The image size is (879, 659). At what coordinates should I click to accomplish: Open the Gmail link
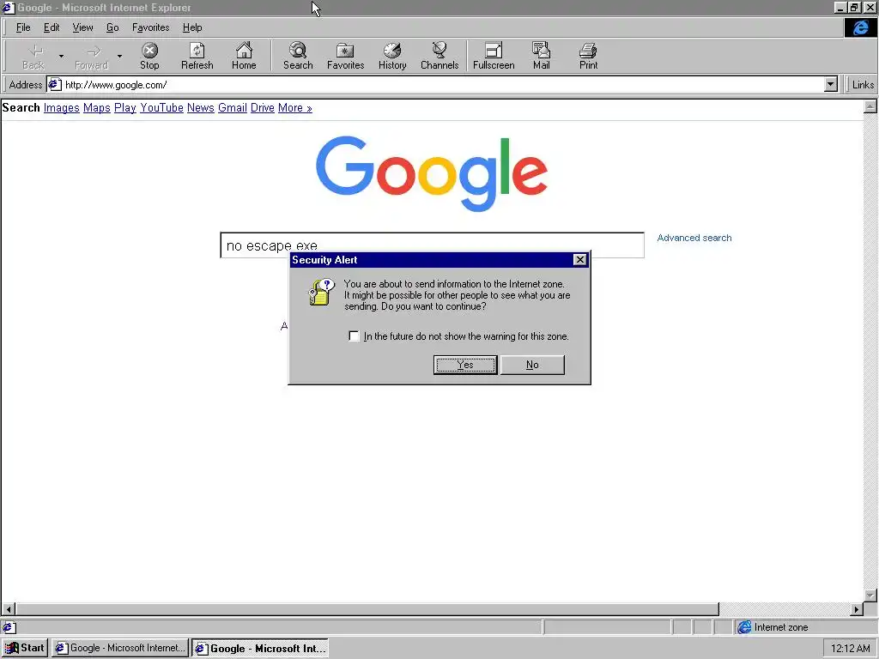pyautogui.click(x=233, y=107)
